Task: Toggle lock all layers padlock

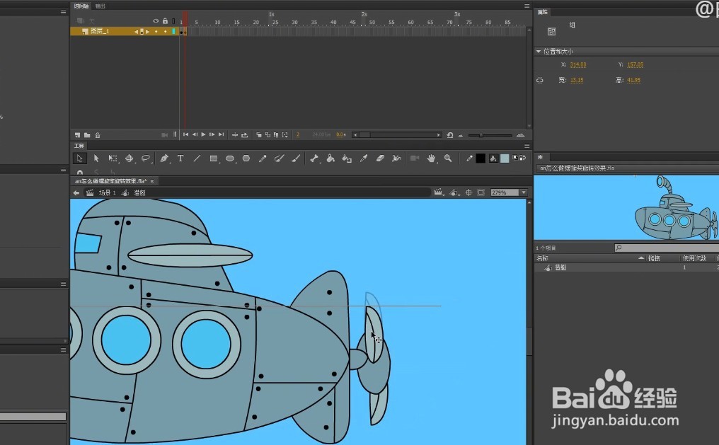Action: [x=165, y=21]
